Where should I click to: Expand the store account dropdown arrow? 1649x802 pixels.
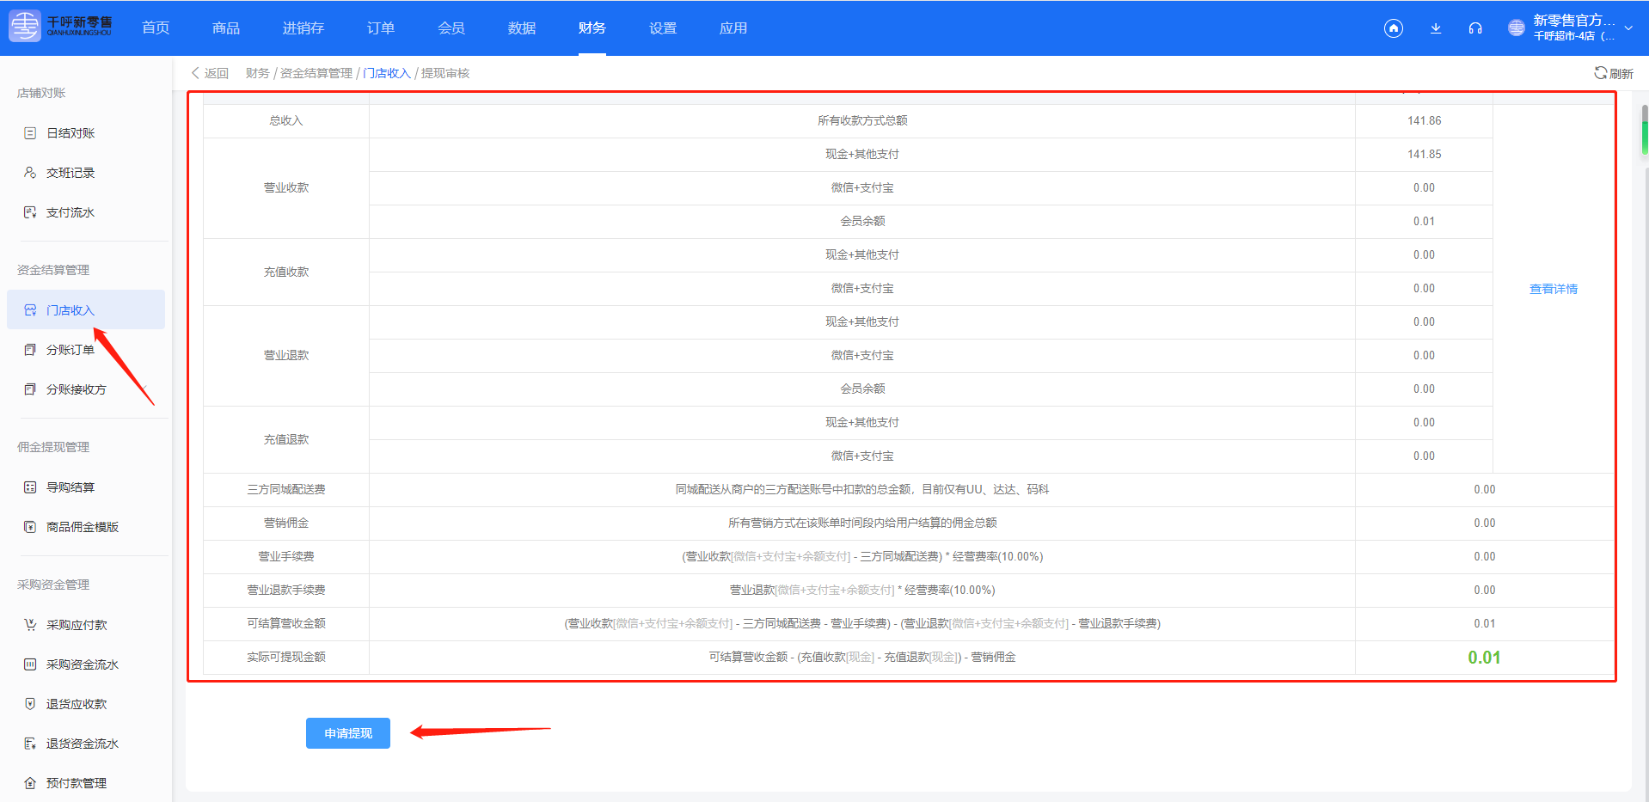pos(1628,28)
